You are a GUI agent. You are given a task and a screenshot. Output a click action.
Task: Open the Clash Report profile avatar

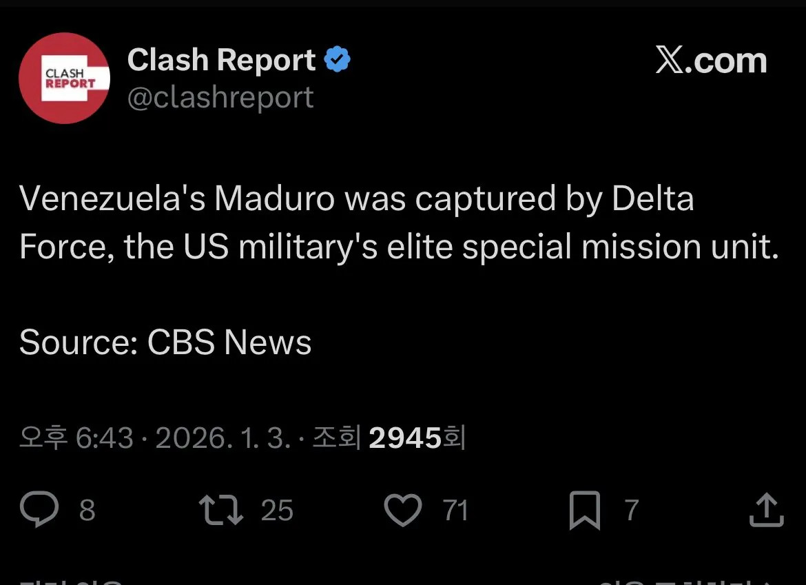tap(64, 78)
